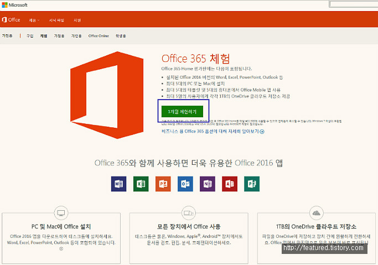378x265 pixels.
Task: Click the large Office logo image
Action: 107,95
